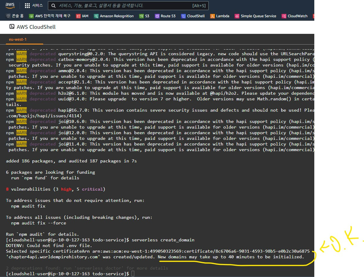Click the AWS logo
The image size is (364, 277).
click(x=10, y=5)
